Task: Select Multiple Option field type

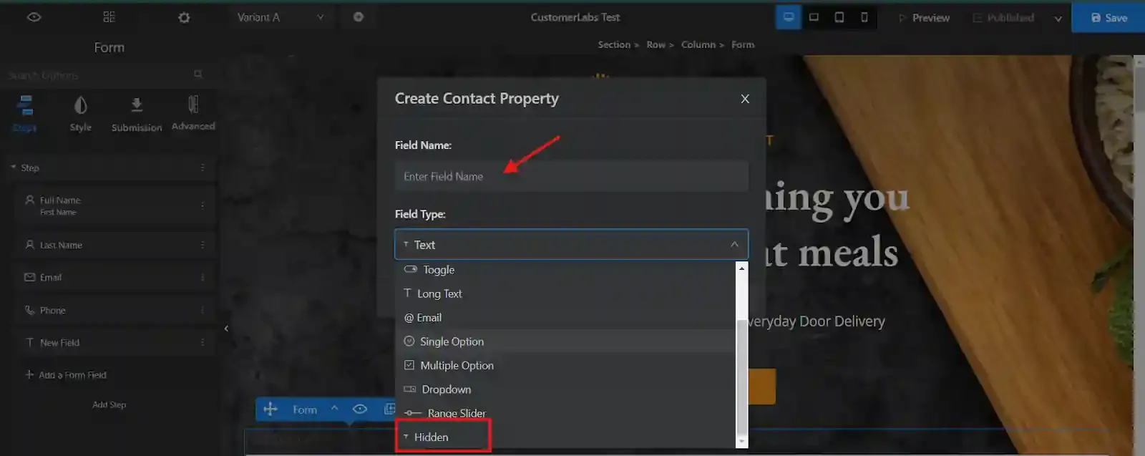Action: coord(566,365)
